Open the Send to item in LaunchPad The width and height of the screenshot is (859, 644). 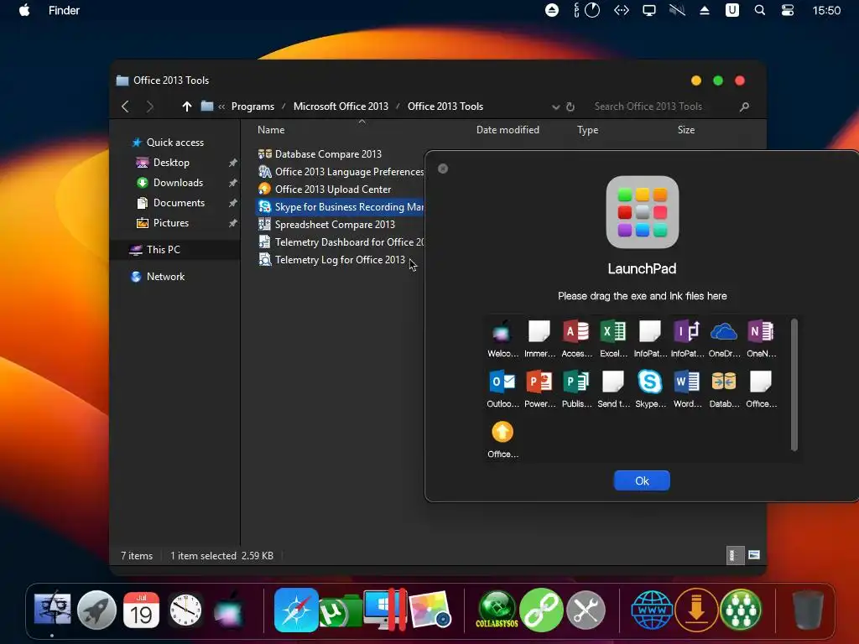click(613, 389)
